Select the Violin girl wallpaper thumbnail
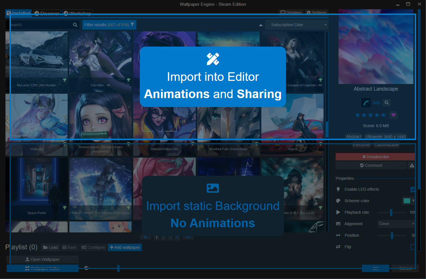The image size is (426, 279). (x=37, y=125)
